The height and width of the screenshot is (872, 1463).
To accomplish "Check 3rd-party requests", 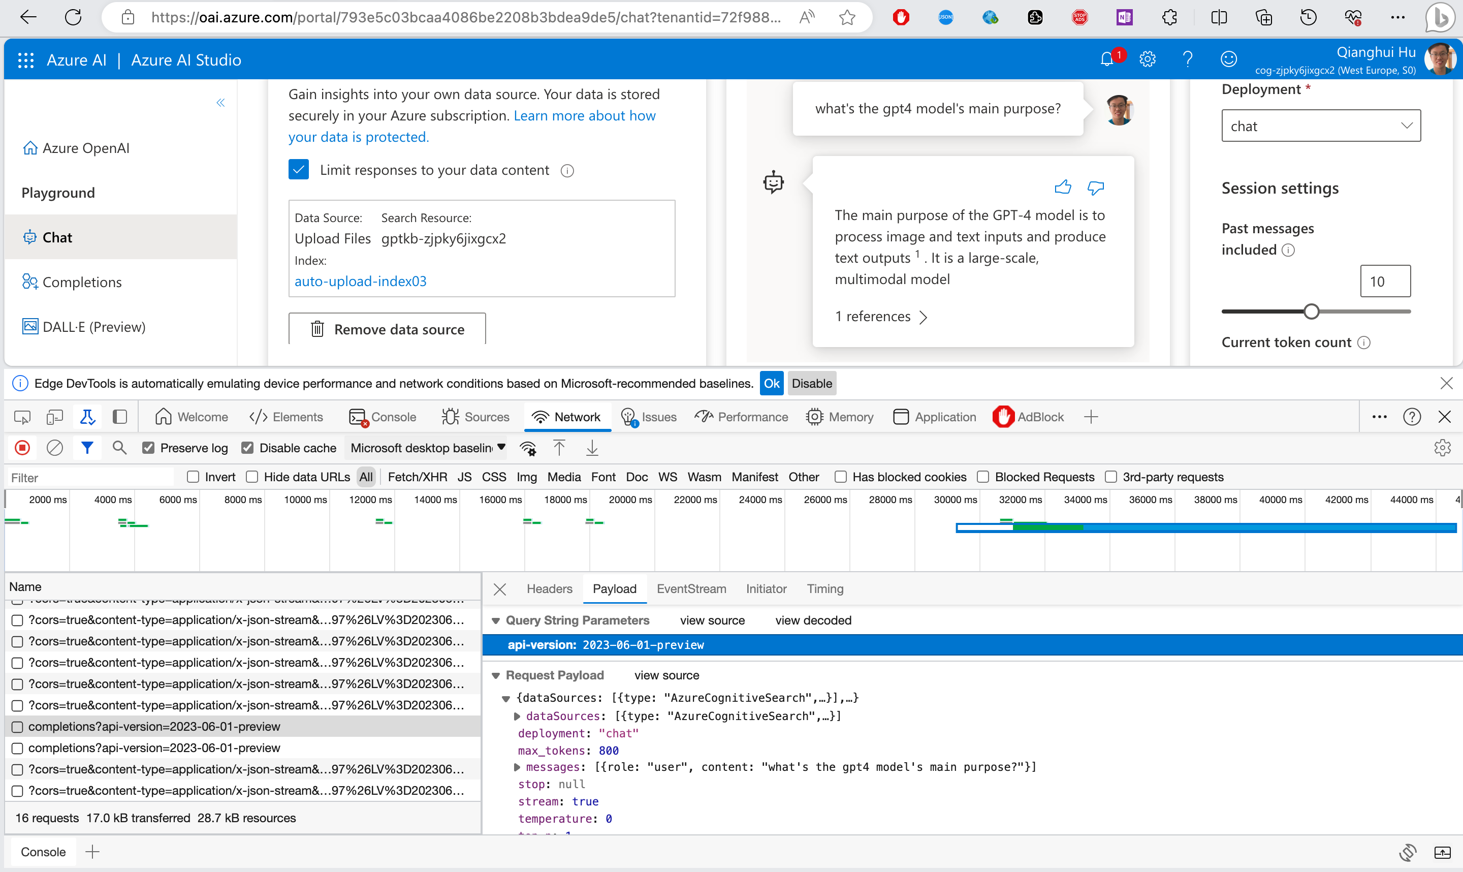I will pyautogui.click(x=1110, y=477).
